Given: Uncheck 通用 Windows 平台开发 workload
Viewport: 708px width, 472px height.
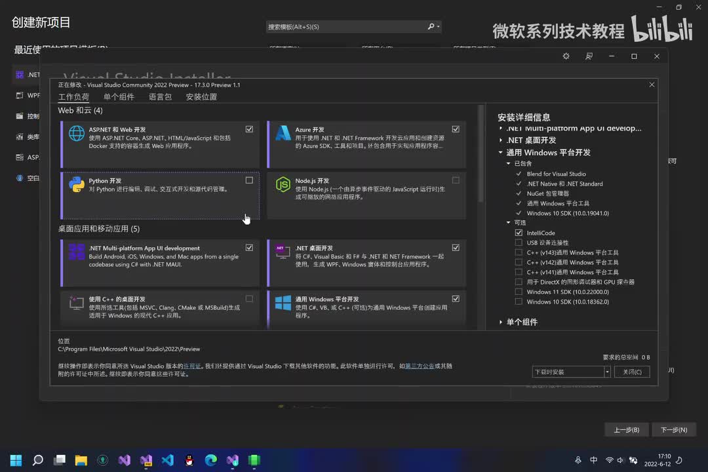Looking at the screenshot, I should point(456,298).
